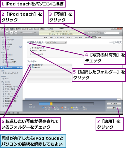The width and height of the screenshot is (126, 148).
Task: Open トップ 25 smart playlist
Action: coord(7,92)
